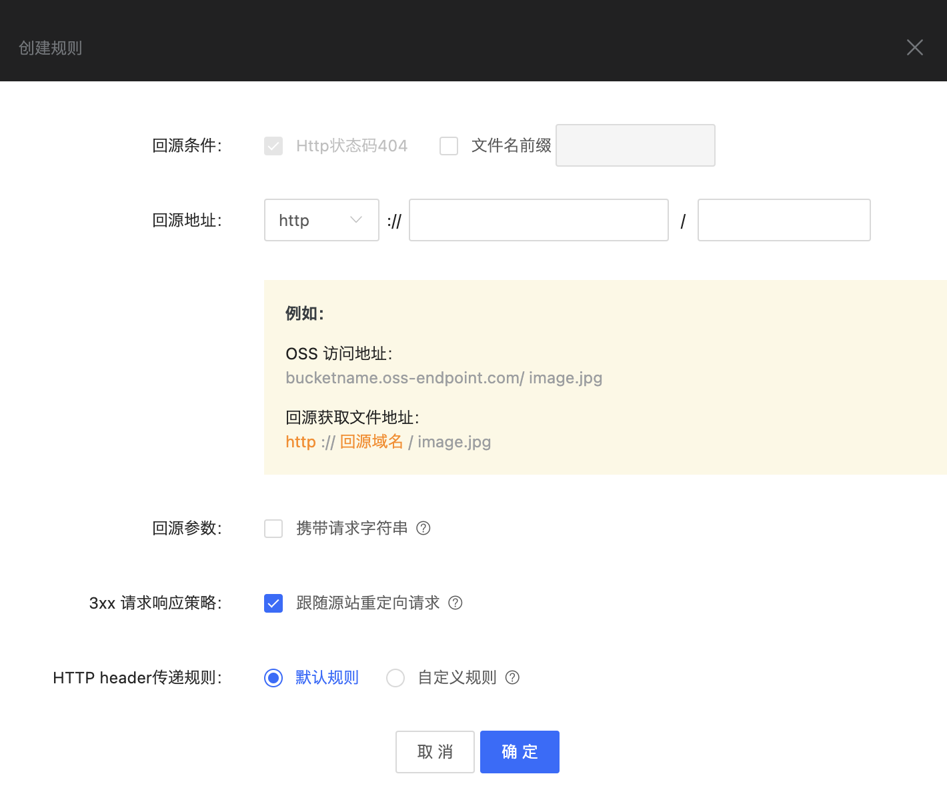Click the question mark beside 自定义规则

coord(512,677)
